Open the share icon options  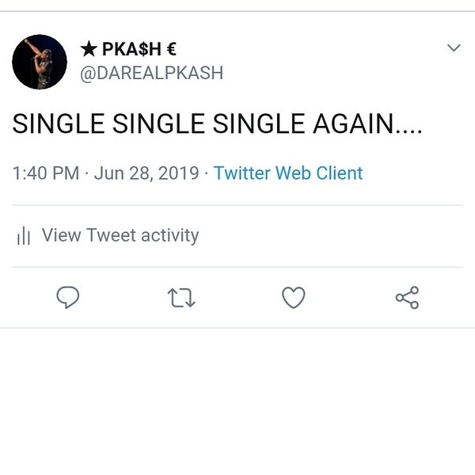click(407, 298)
